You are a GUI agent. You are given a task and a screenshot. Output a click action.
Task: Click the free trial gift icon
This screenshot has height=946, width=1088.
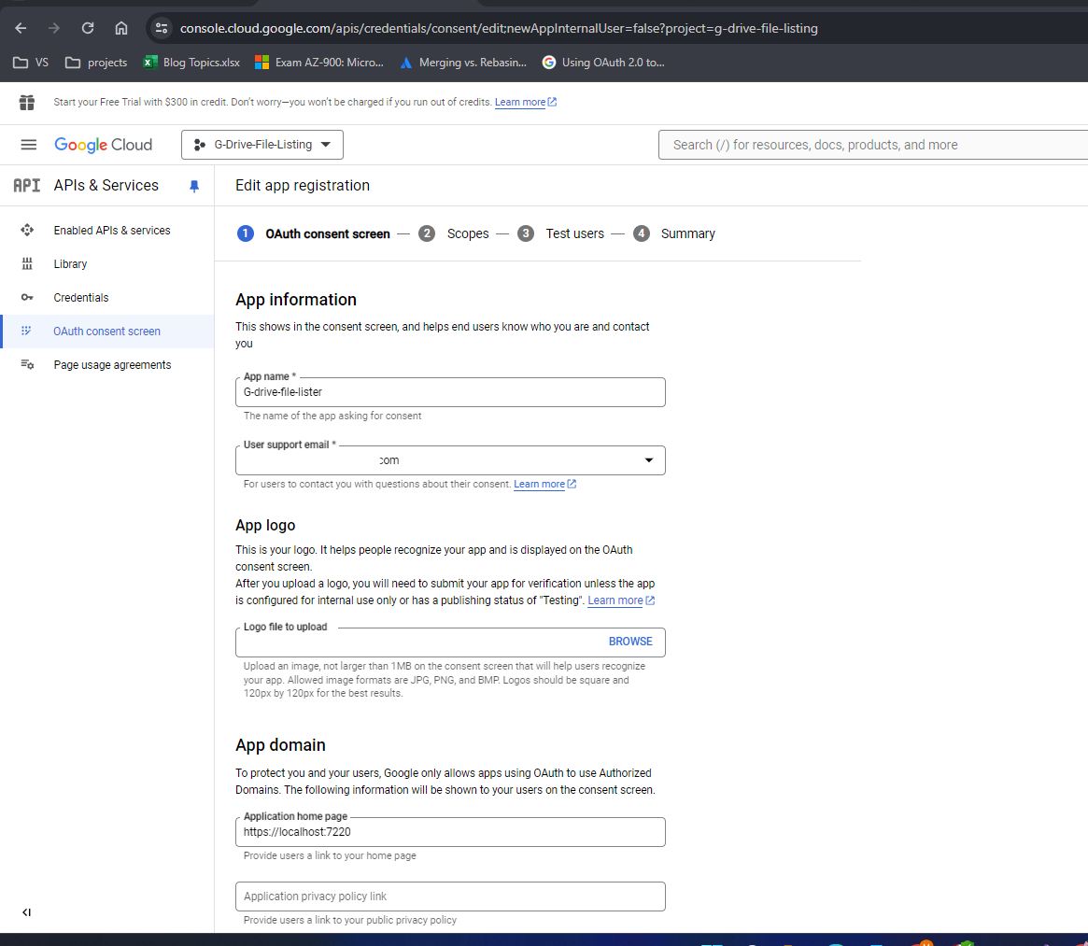pos(27,101)
